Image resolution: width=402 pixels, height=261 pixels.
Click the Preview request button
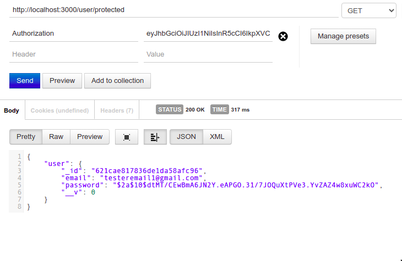(x=62, y=81)
